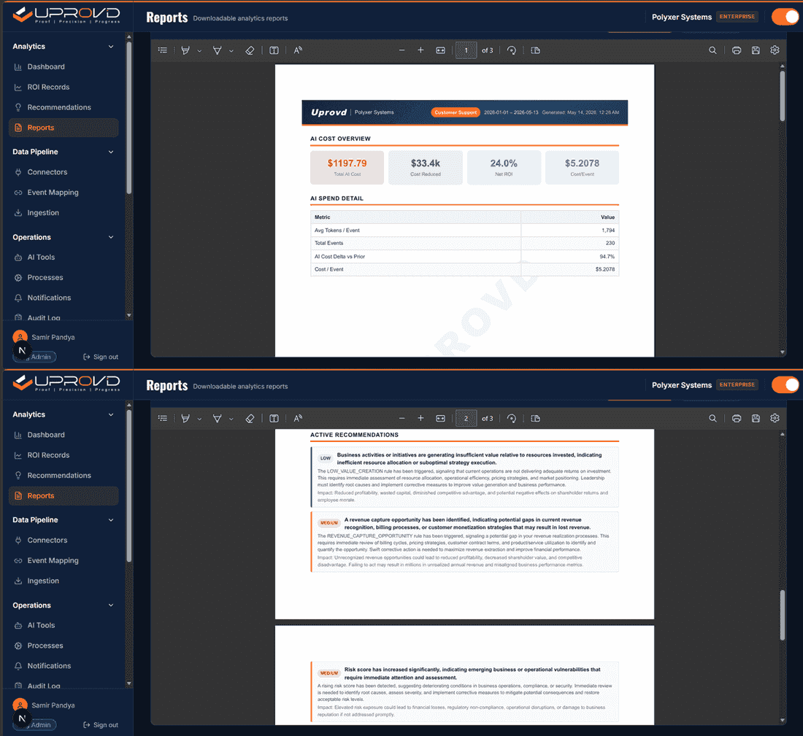Save the report from upper PDF toolbar
803x736 pixels.
(756, 50)
